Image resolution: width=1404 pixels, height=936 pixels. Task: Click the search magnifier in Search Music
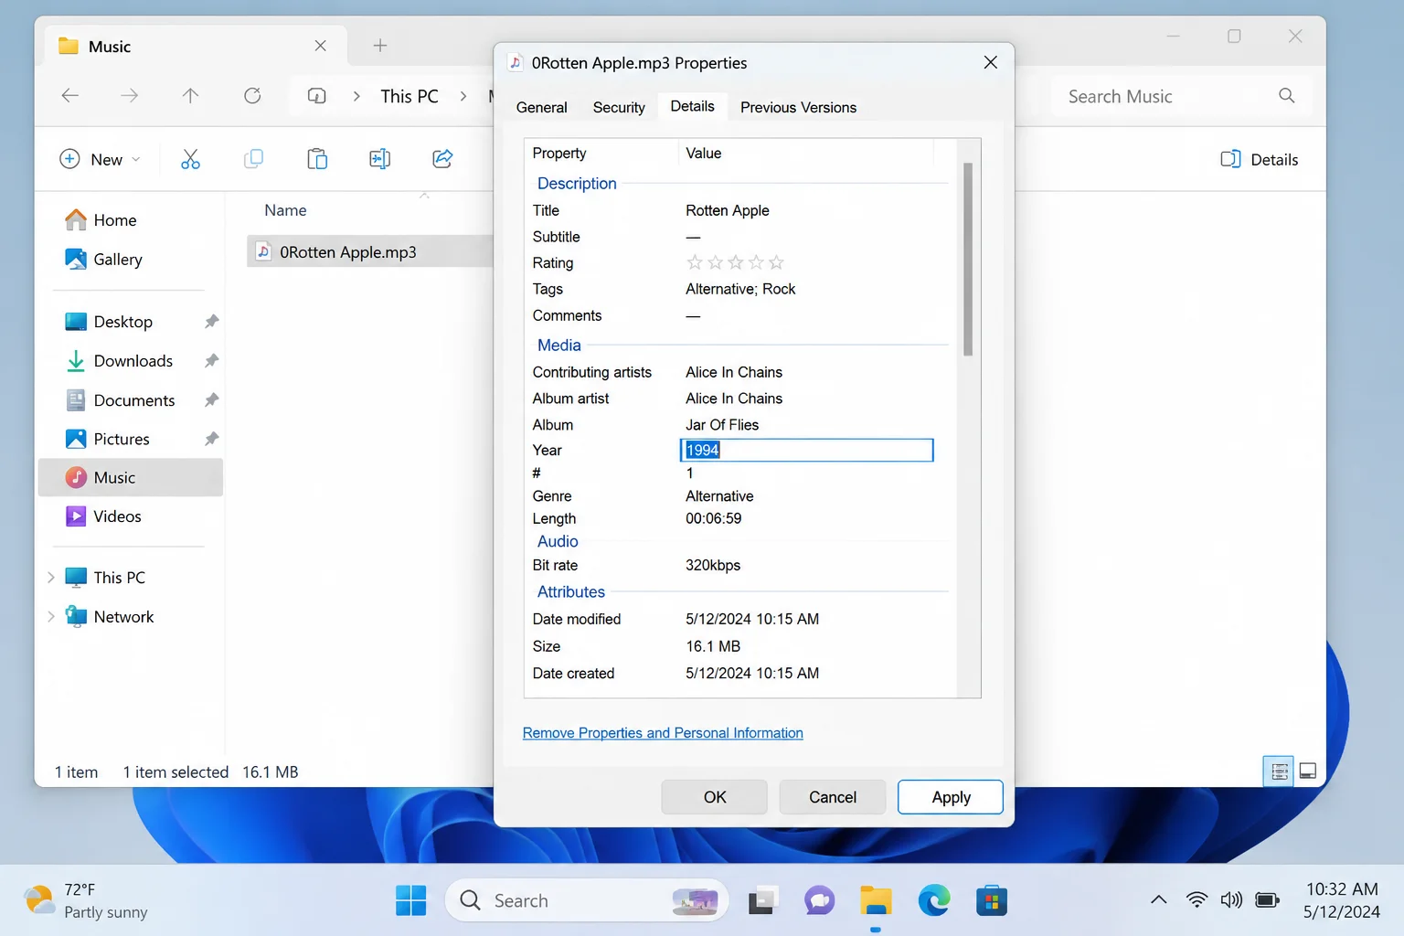tap(1286, 96)
